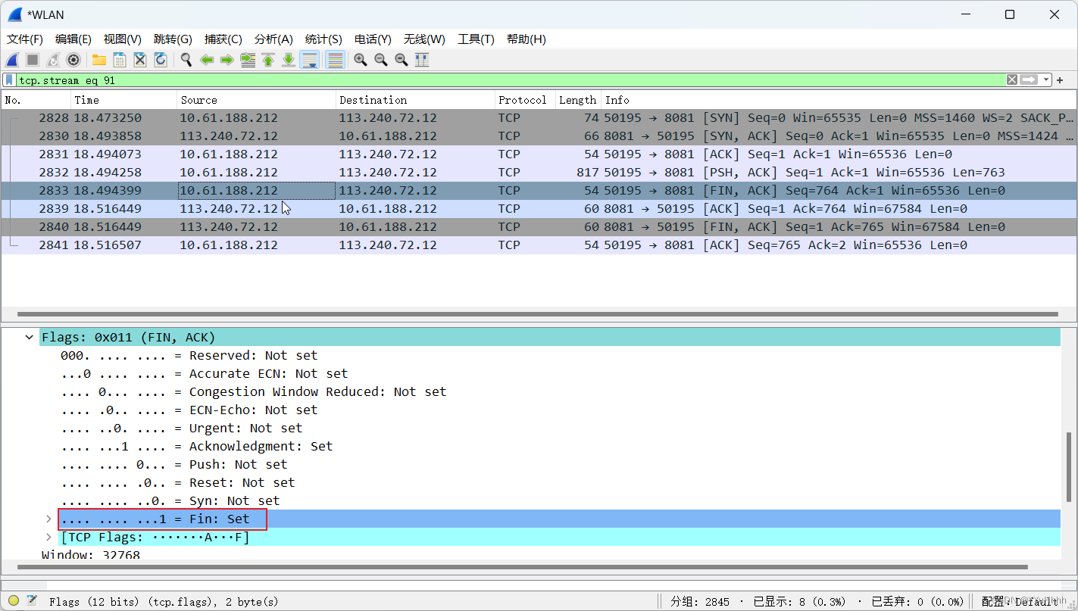Image resolution: width=1078 pixels, height=611 pixels.
Task: Open expert information yellow circle
Action: click(14, 601)
